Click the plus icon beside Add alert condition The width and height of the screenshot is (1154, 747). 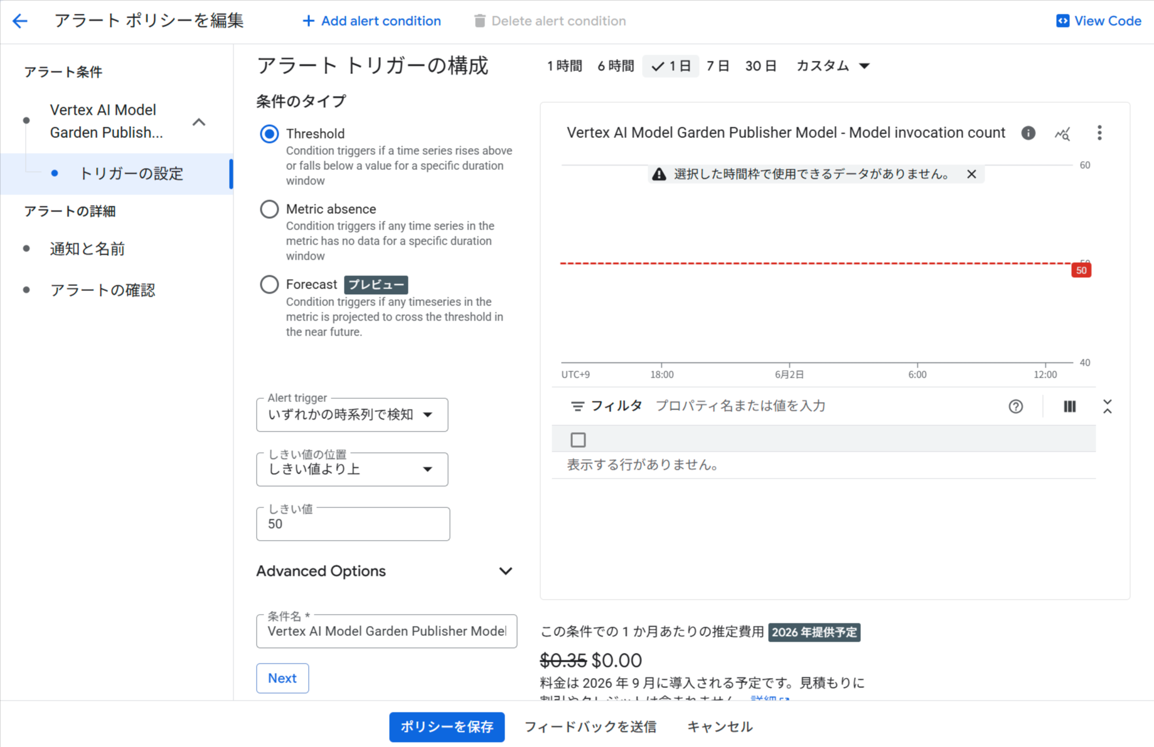[308, 21]
